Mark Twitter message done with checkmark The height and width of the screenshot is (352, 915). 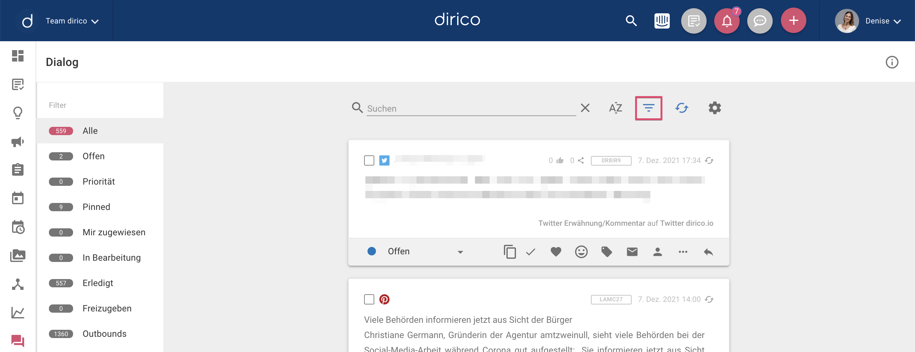click(531, 252)
